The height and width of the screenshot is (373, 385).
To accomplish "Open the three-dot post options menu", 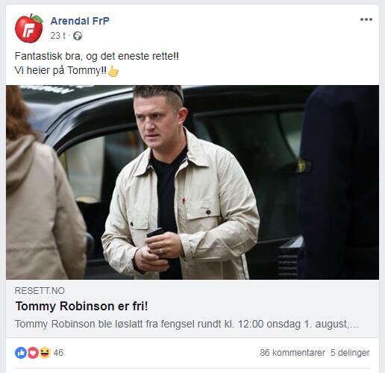I will point(366,19).
